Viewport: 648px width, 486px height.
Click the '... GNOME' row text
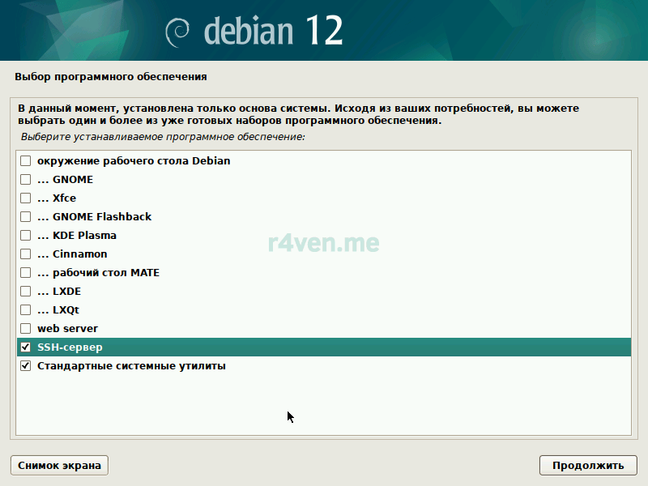(66, 179)
